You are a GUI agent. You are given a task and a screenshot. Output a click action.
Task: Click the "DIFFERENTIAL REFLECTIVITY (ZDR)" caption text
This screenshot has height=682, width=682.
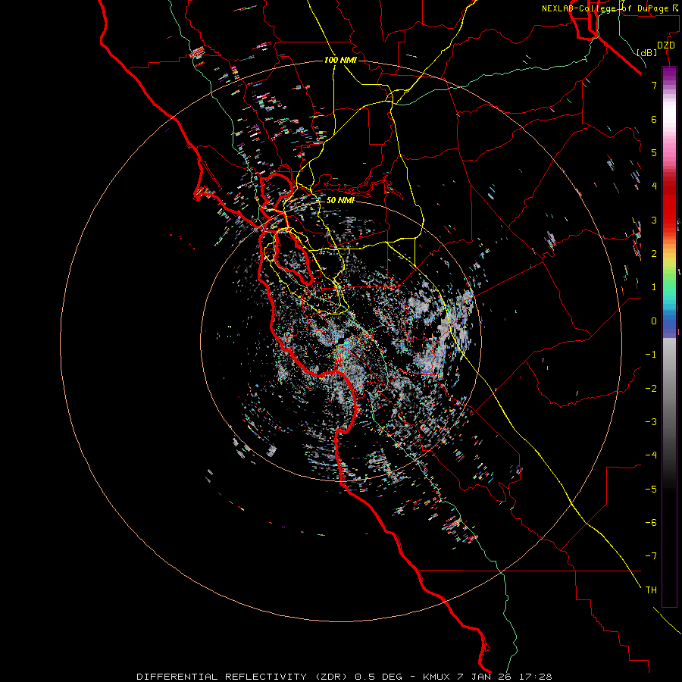point(242,677)
